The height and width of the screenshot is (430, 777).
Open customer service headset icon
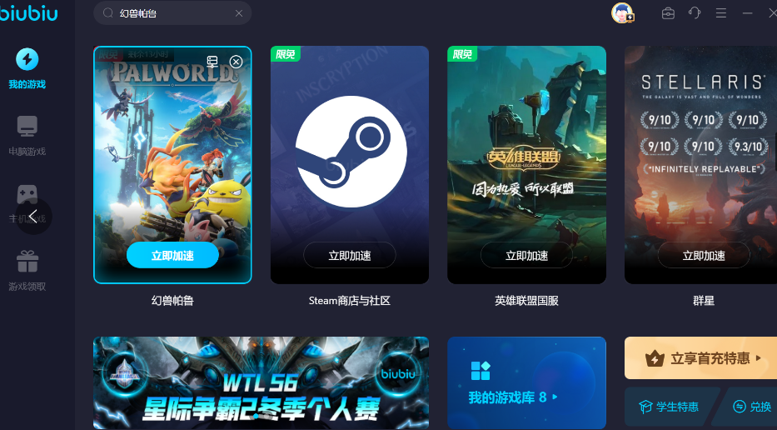(695, 13)
